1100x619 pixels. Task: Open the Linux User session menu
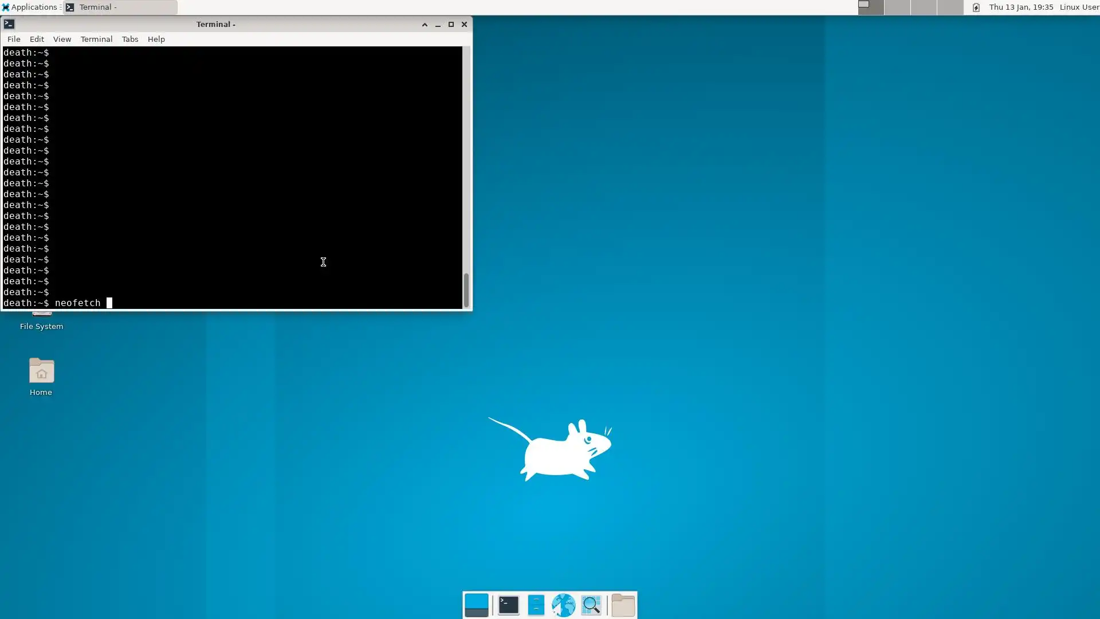[x=1079, y=7]
